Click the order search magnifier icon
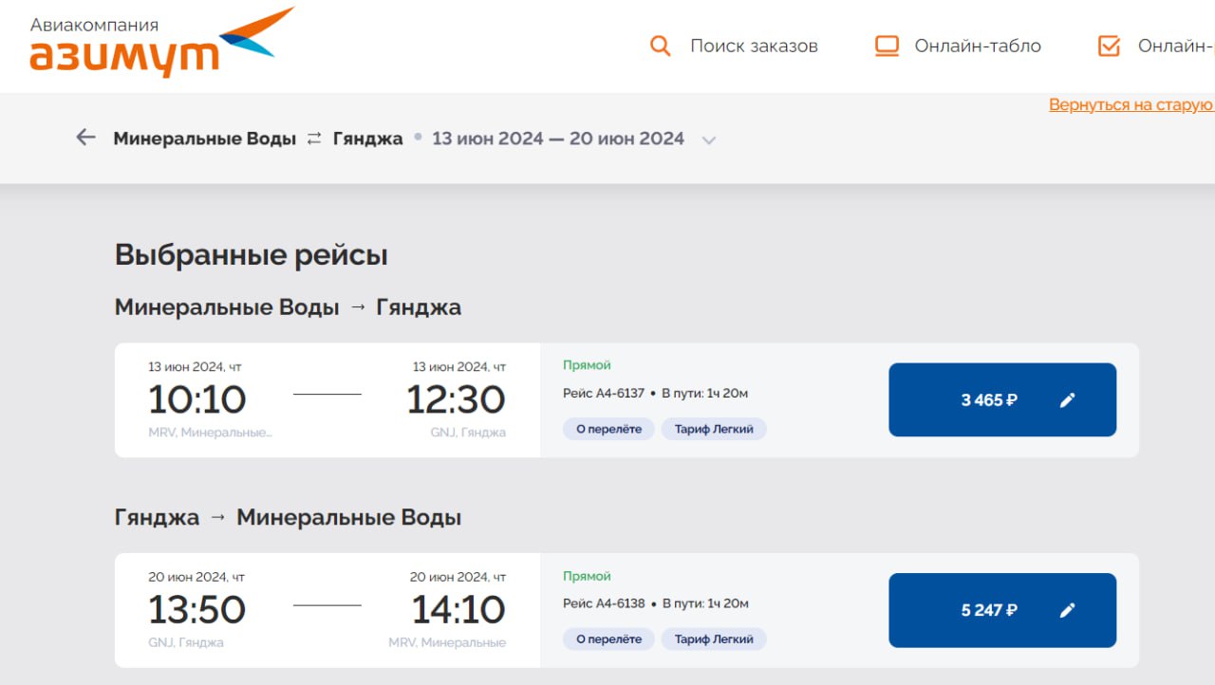 pyautogui.click(x=660, y=46)
